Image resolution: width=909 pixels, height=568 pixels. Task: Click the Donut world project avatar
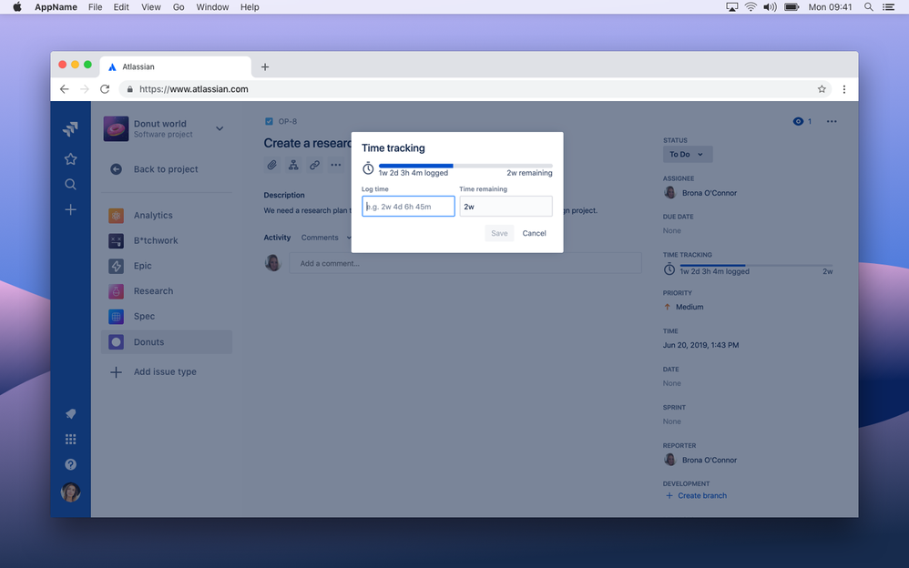click(x=116, y=128)
